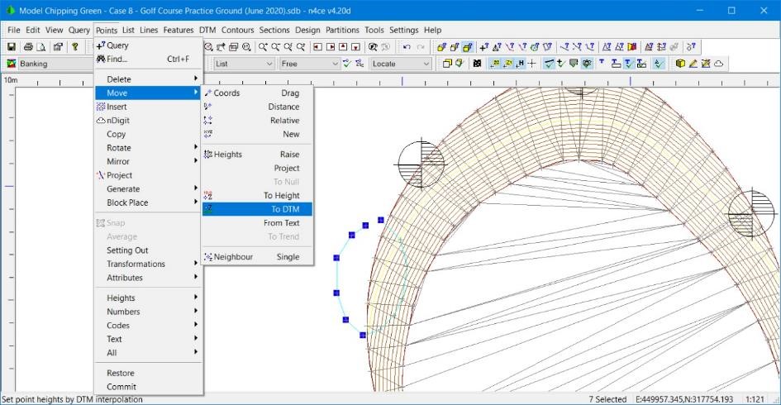Click Neighbour in the Move submenu
Viewport: 781px width, 405px height.
point(258,257)
